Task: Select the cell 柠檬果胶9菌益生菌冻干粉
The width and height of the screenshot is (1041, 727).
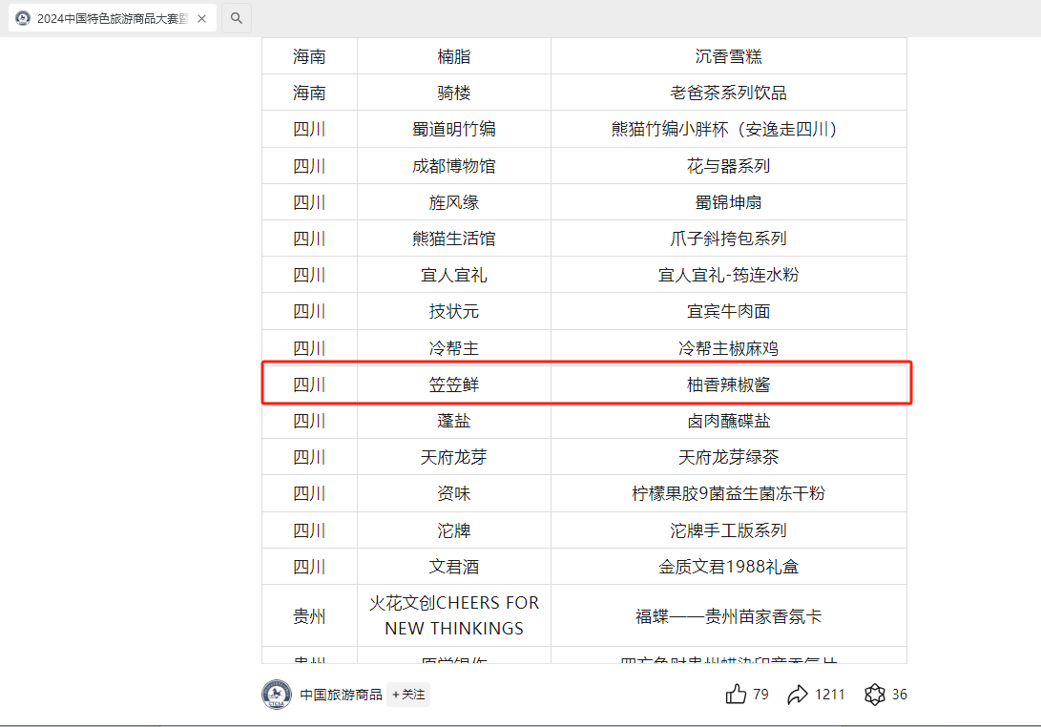Action: 729,493
